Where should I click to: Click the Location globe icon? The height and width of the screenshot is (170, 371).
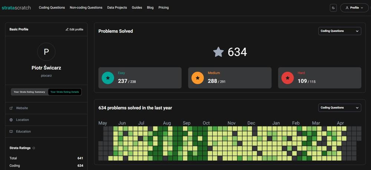coord(11,120)
